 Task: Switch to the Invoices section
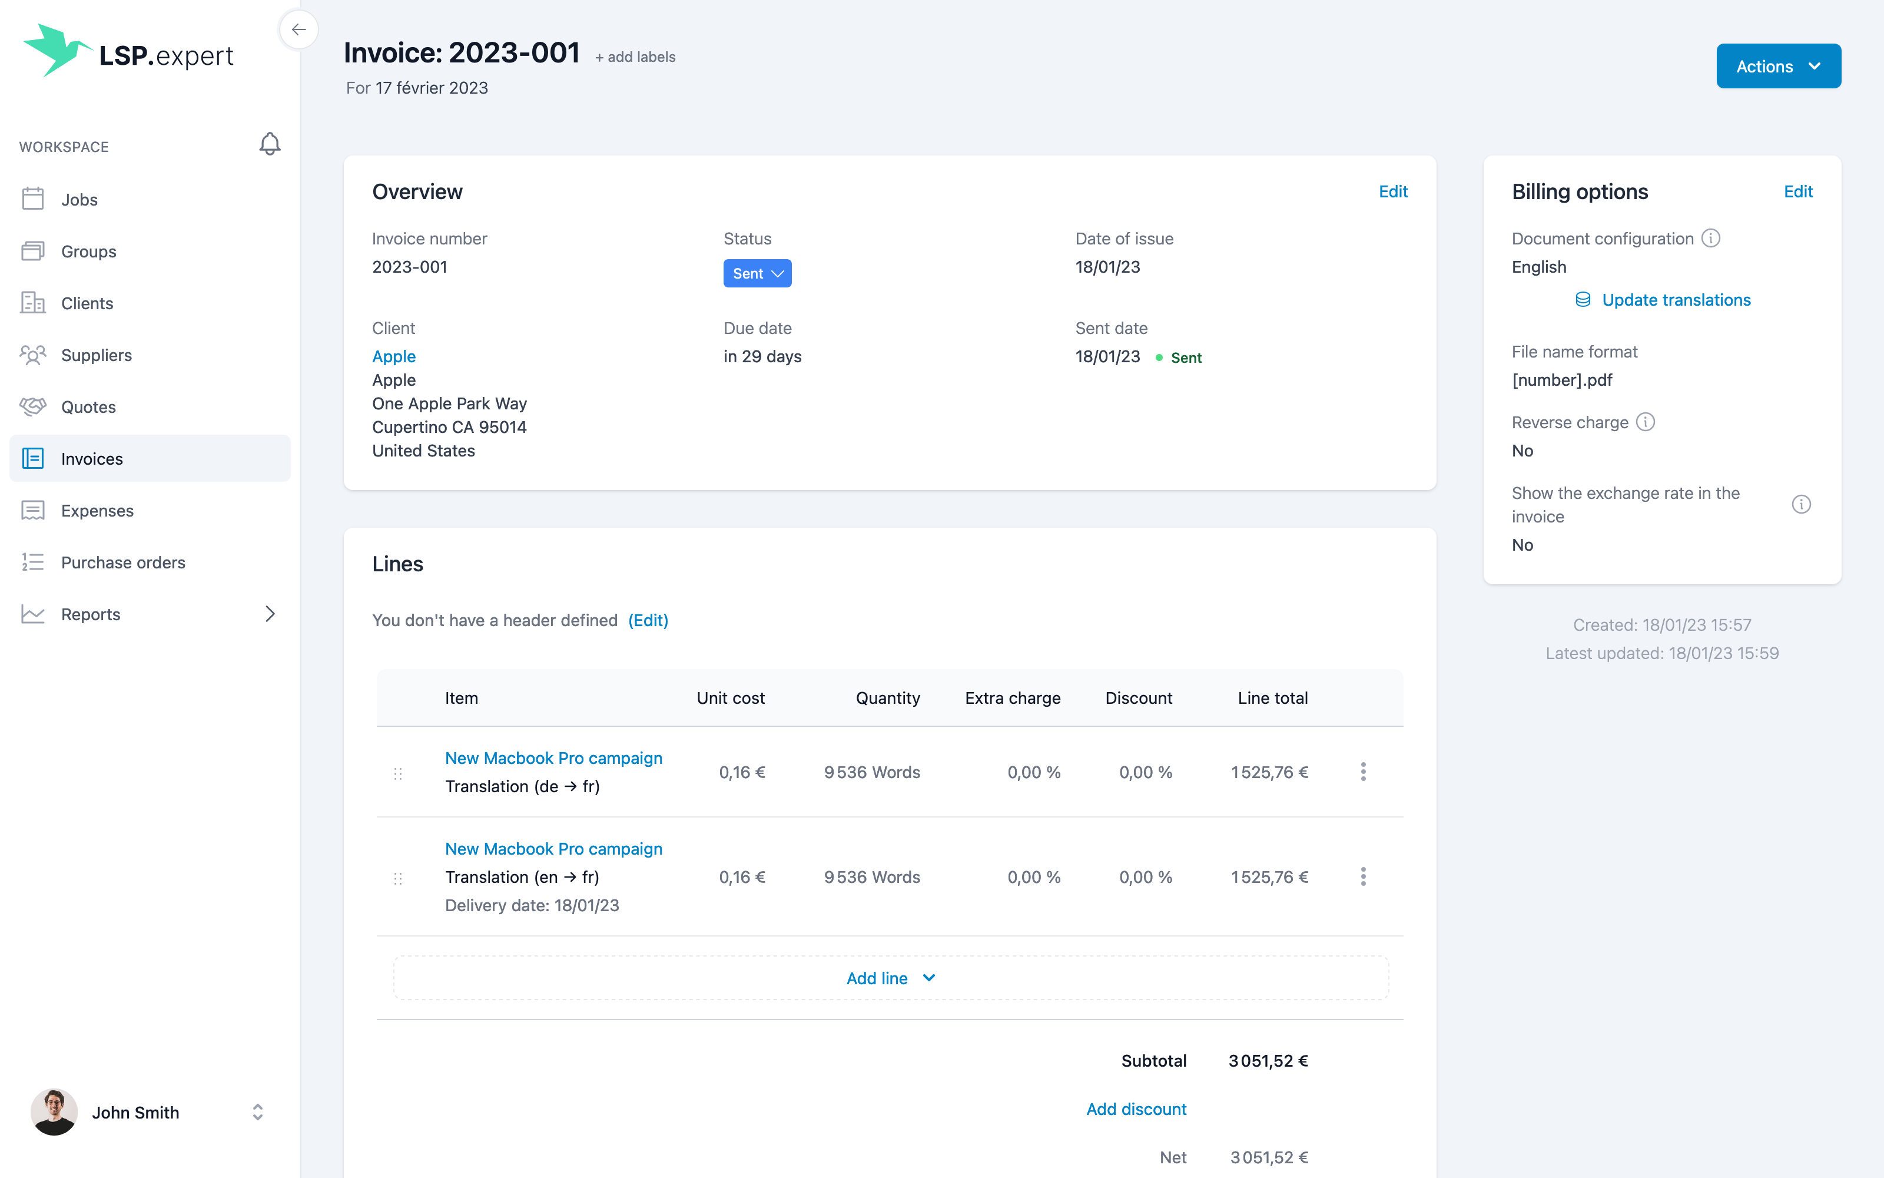point(92,458)
